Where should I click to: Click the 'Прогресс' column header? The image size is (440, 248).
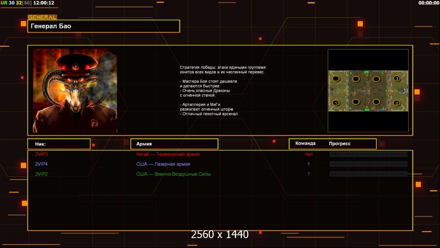pyautogui.click(x=340, y=143)
